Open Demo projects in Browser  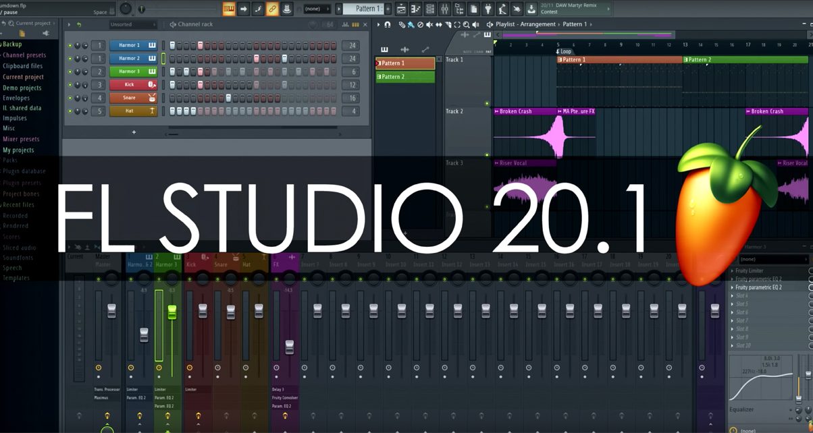click(x=22, y=88)
